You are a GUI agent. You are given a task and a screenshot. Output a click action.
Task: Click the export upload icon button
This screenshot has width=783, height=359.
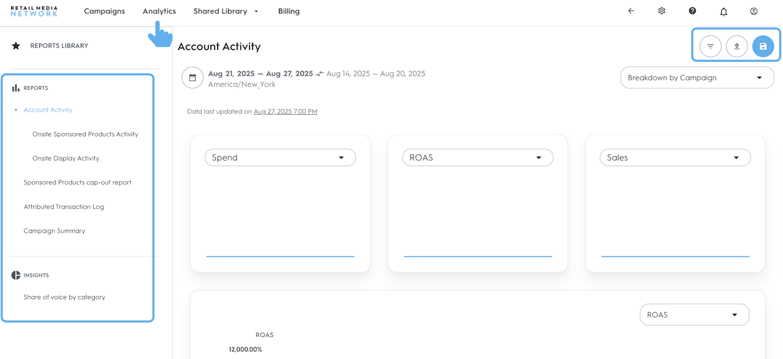pos(737,46)
